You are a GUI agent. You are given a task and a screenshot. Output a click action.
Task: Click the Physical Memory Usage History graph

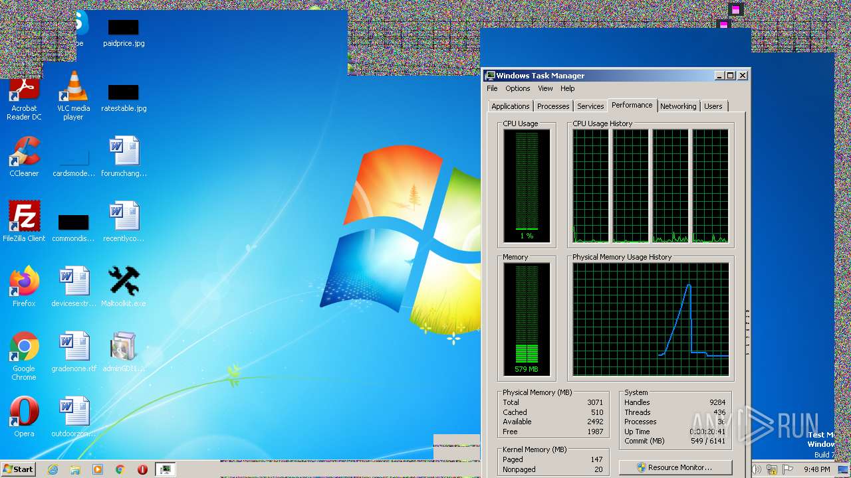(x=651, y=319)
